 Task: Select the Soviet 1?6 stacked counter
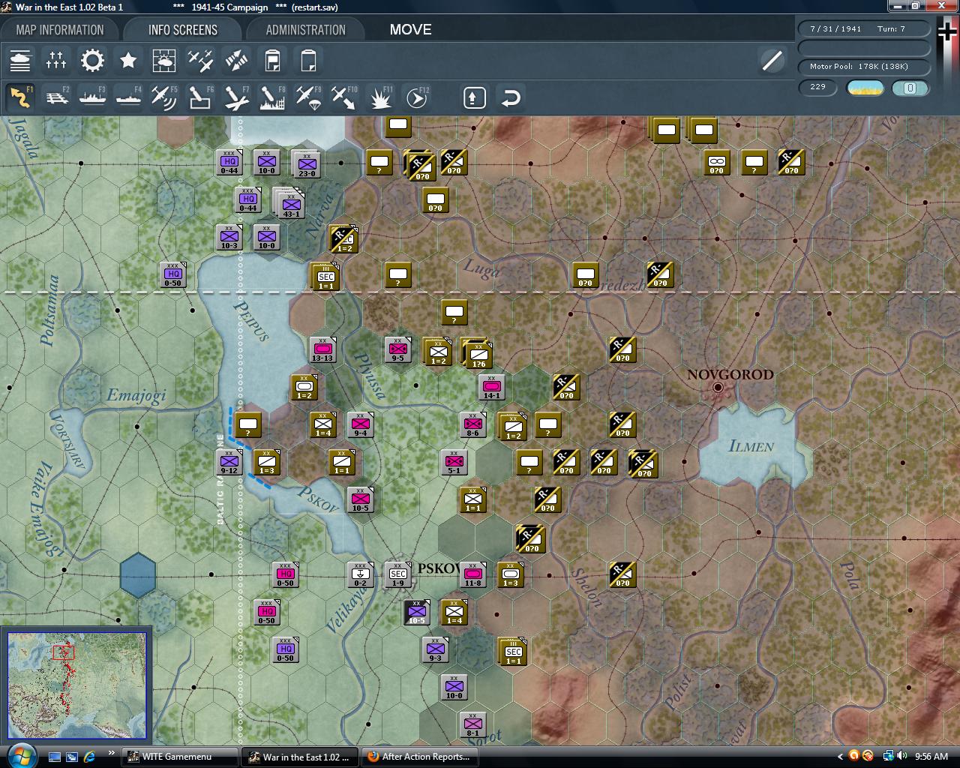tap(478, 354)
